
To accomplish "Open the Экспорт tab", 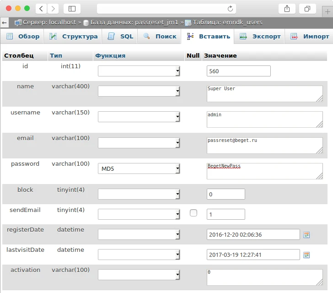I will 260,37.
